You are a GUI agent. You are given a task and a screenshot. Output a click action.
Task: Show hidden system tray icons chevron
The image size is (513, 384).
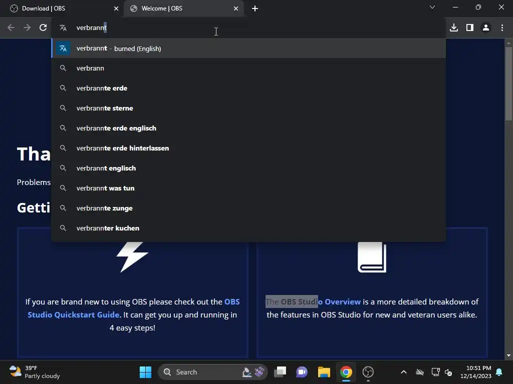(404, 372)
